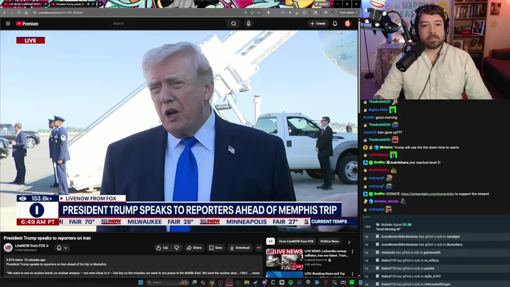Open LIVE: Breaking News video title

pos(325,274)
